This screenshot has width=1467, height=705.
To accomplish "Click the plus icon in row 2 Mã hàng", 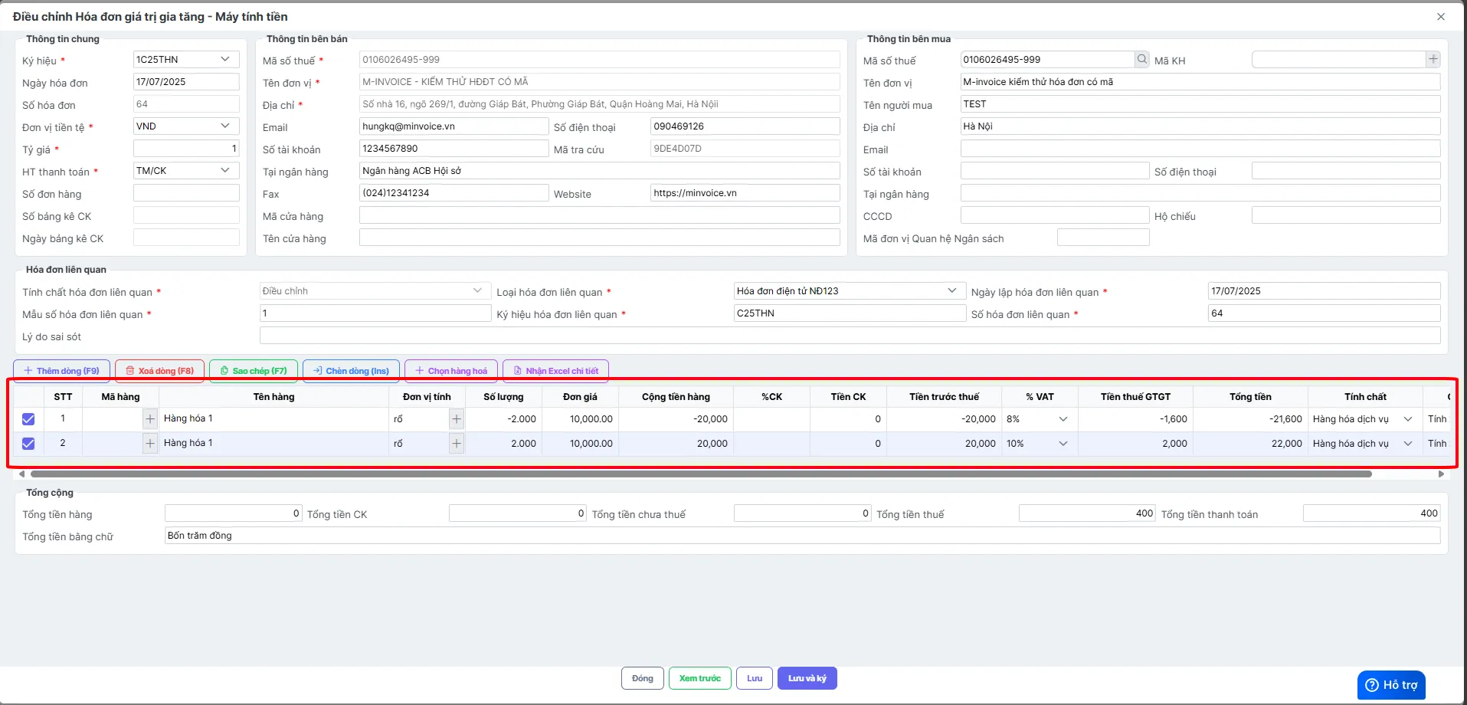I will pos(150,444).
